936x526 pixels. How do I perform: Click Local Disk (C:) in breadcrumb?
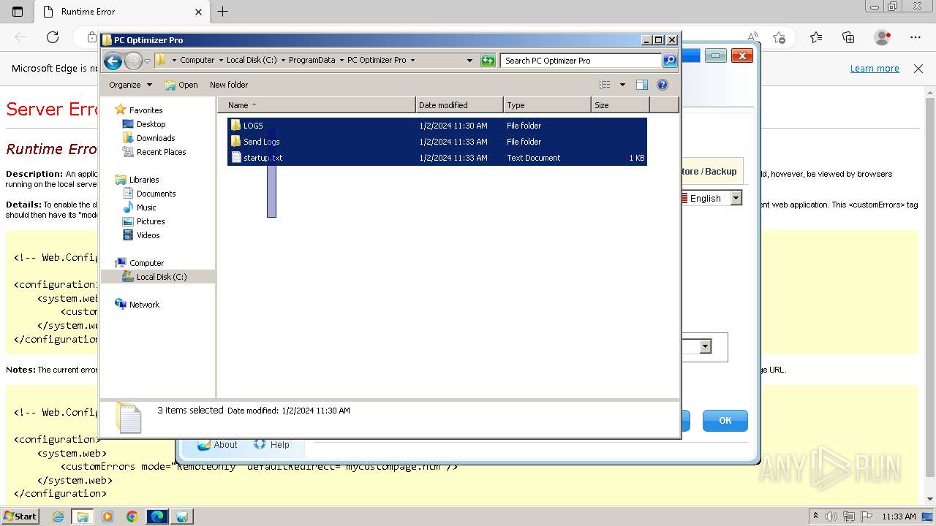[x=252, y=61]
